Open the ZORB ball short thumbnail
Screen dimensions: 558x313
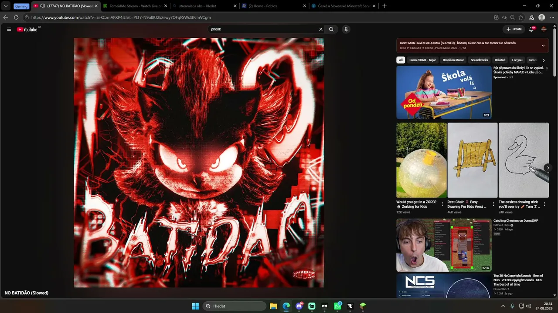tap(422, 160)
